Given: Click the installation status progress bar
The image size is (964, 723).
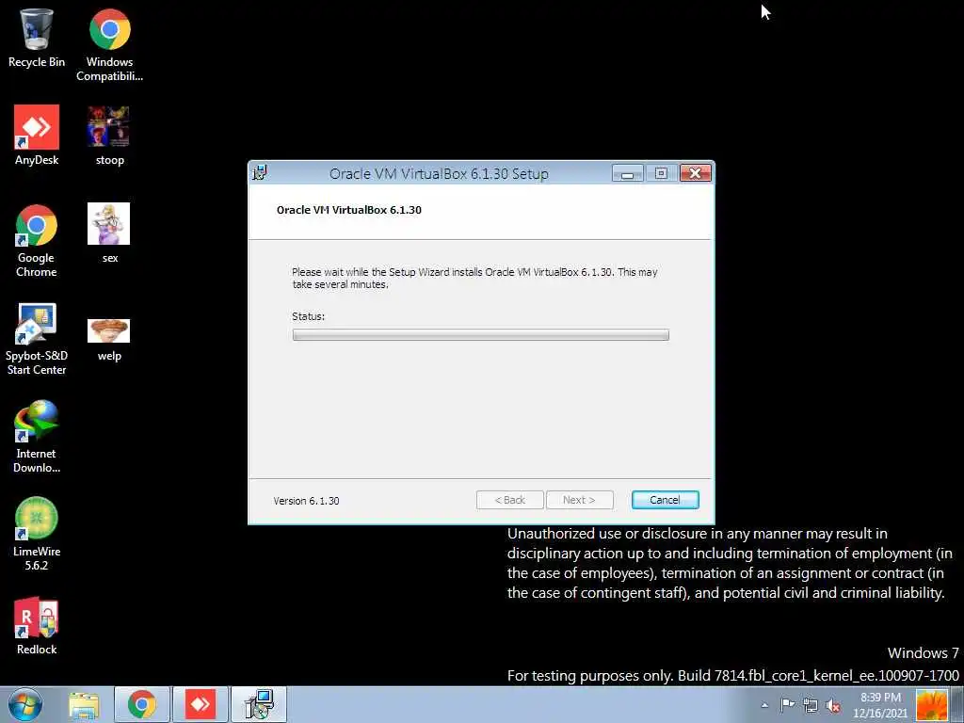Looking at the screenshot, I should (481, 335).
